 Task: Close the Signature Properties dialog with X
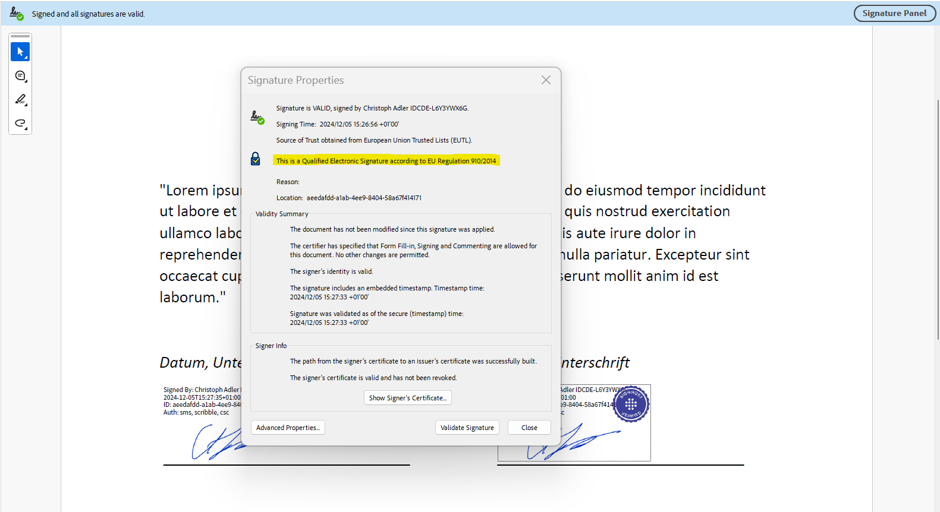pos(546,80)
